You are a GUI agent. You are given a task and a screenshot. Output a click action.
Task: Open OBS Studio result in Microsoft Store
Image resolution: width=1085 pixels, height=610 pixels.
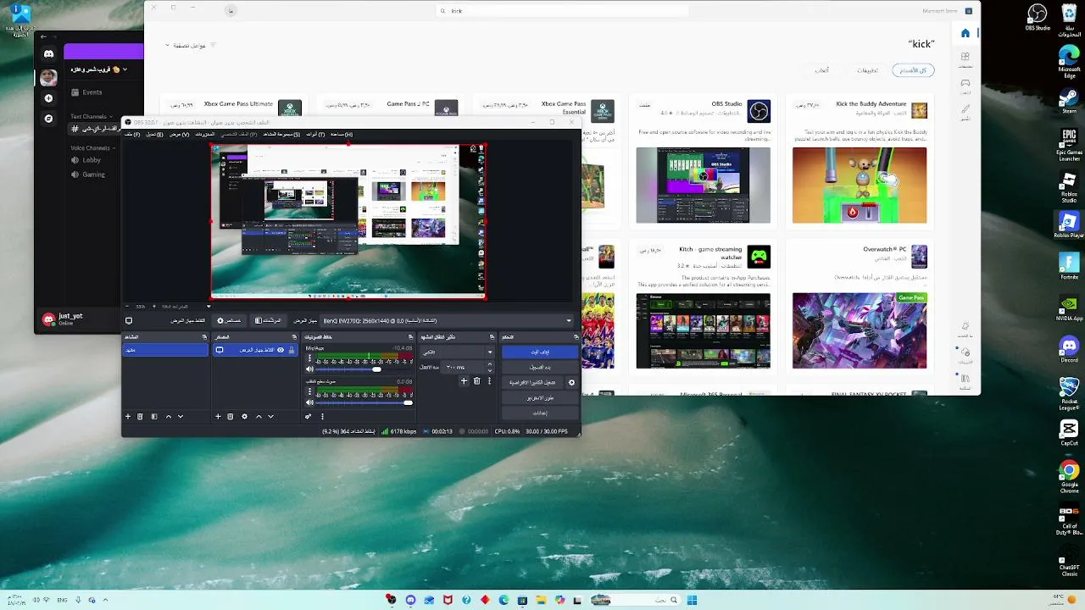pos(704,160)
